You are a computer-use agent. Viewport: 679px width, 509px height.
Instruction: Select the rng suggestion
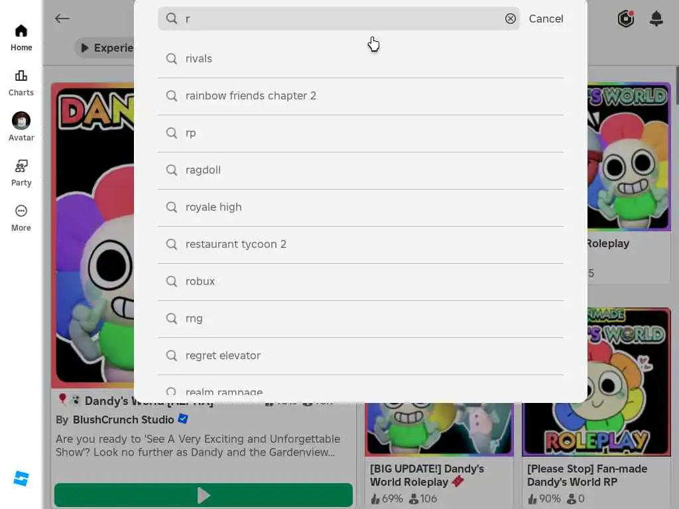tap(360, 319)
